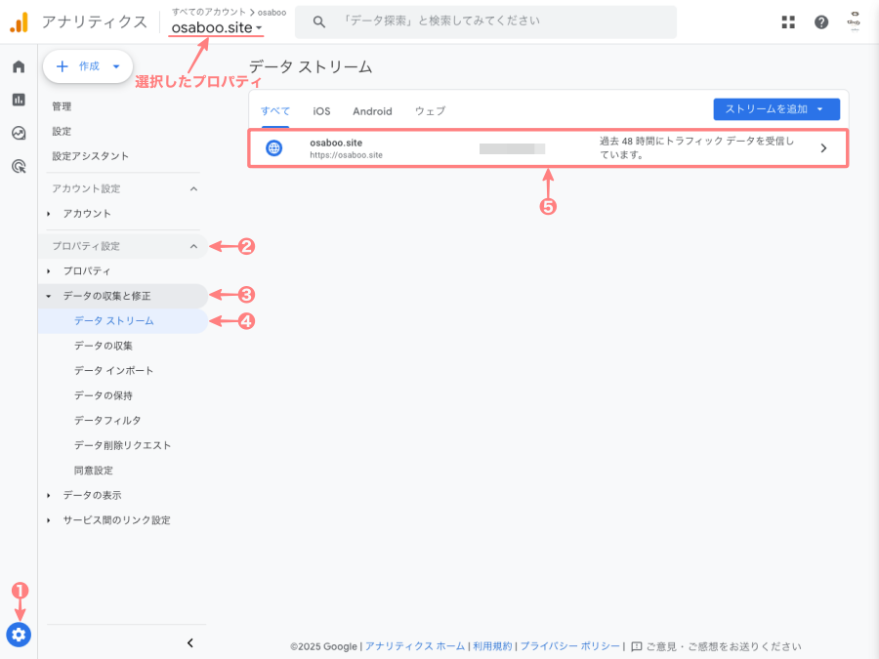The height and width of the screenshot is (659, 879).
Task: Collapse the アカウント設定 section
Action: 193,188
